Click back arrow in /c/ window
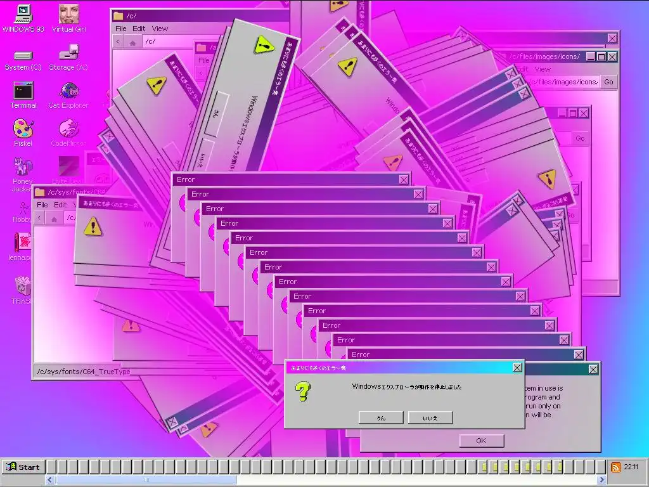 tap(118, 41)
